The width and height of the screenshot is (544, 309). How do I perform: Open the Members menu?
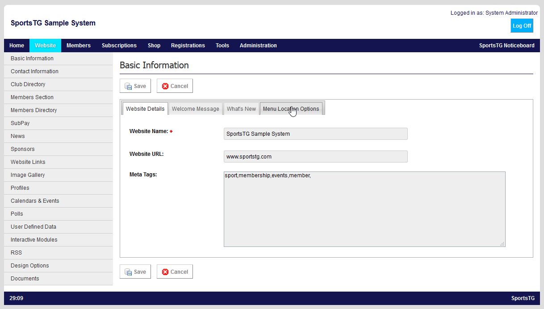point(79,46)
